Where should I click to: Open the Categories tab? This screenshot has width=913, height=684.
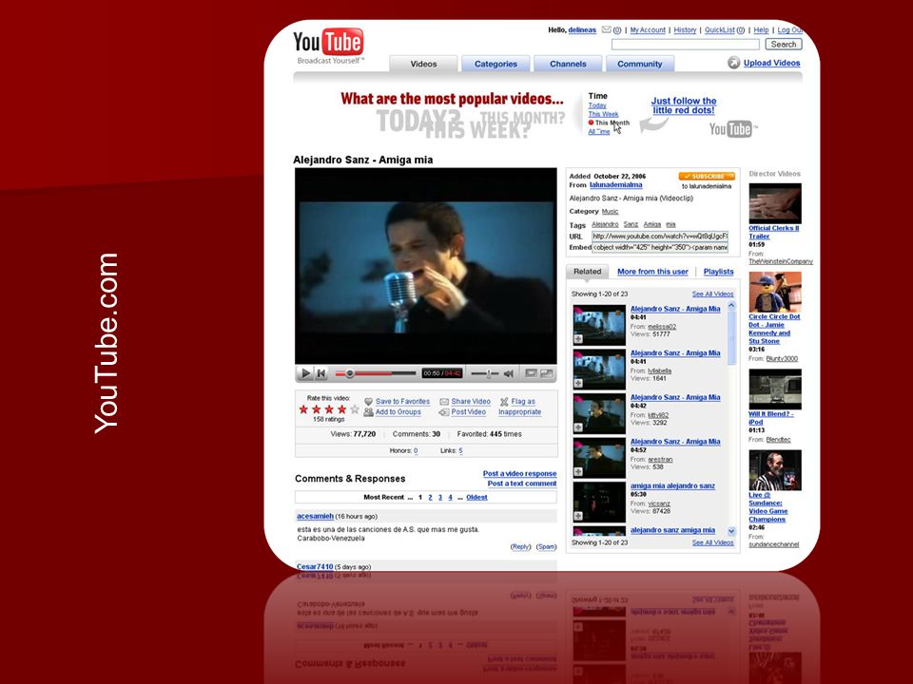coord(495,64)
